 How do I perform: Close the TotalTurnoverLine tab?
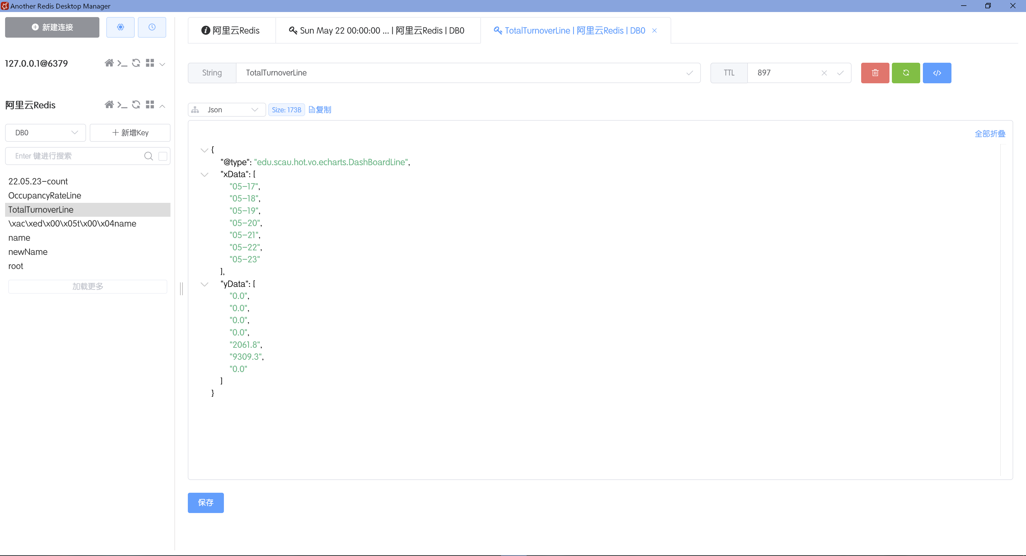pos(654,31)
